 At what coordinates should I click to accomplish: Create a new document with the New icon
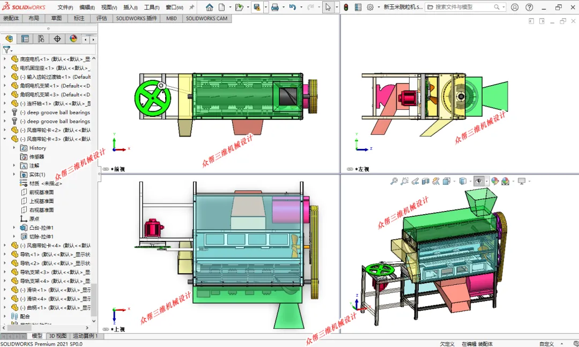pyautogui.click(x=221, y=7)
